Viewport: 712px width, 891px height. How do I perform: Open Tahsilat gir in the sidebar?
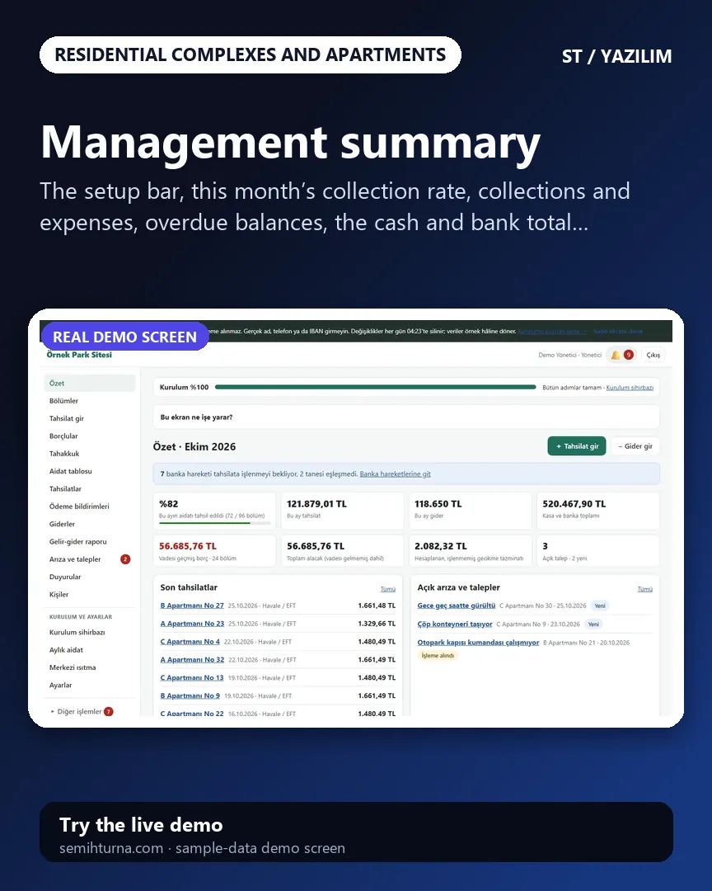point(90,418)
